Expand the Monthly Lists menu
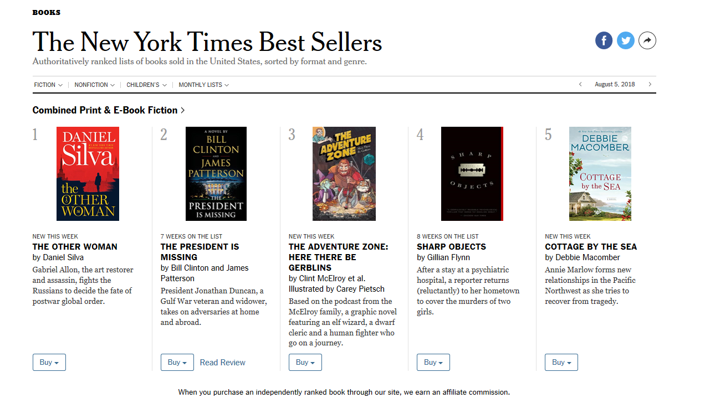 click(x=203, y=85)
